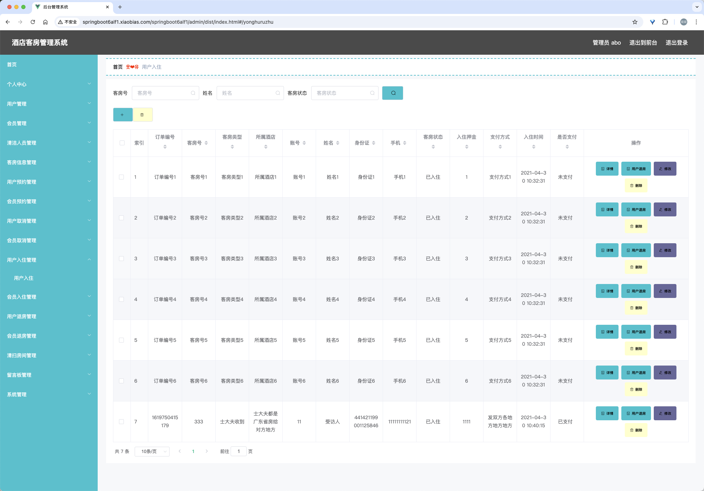Click 退出到前台 in the header

[643, 43]
